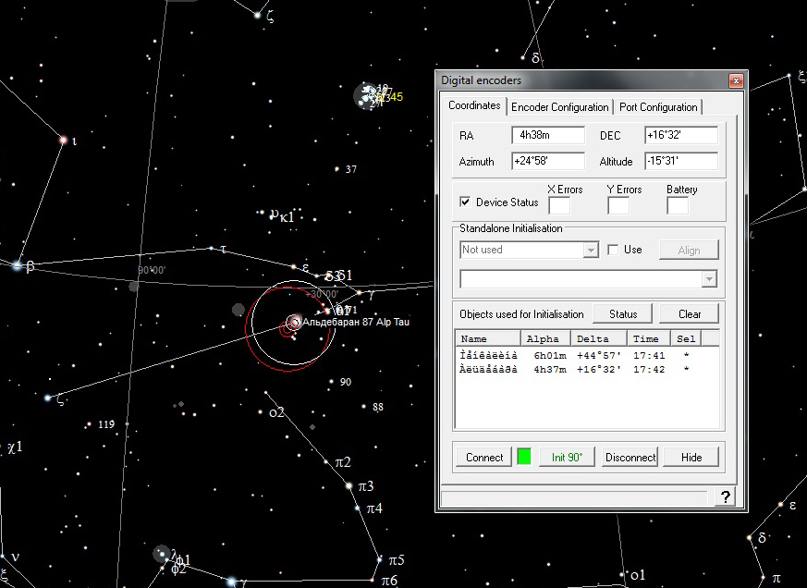Clear the initialisation objects list
Screen dimensions: 807x588
[690, 314]
